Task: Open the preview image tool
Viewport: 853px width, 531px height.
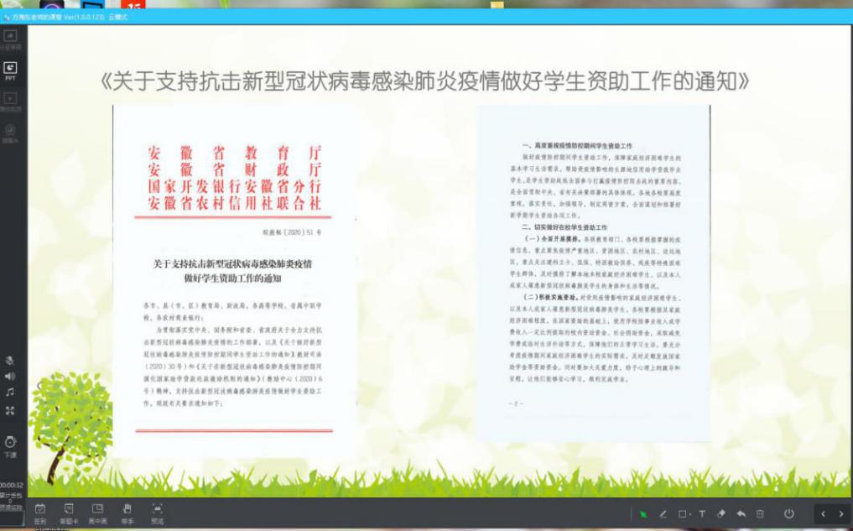Action: 157,513
